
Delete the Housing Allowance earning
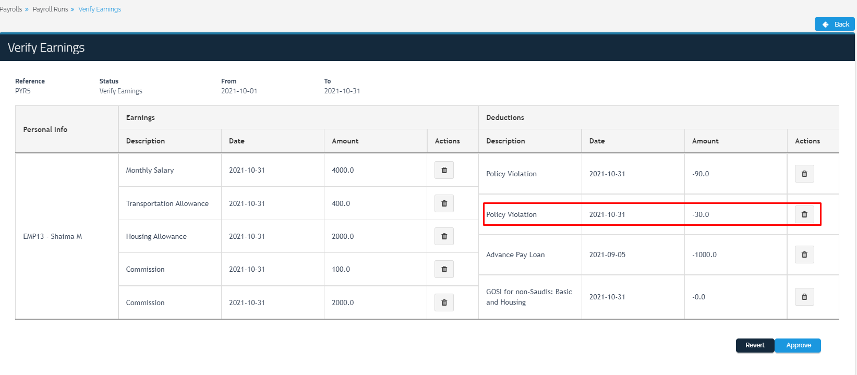(444, 236)
